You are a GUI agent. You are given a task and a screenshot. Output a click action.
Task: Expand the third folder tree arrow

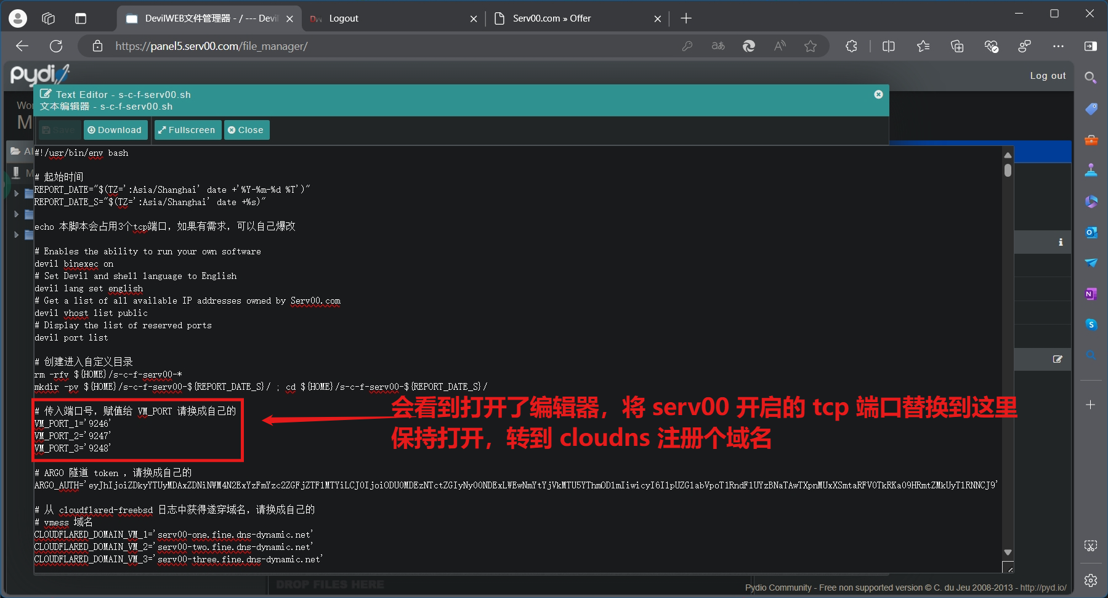(x=17, y=235)
